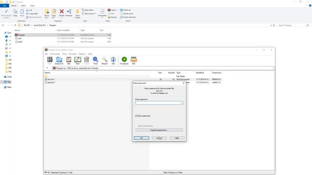Screen dimensions: 312x175
Task: Click Extract To in WinRAR toolbar
Action: 59,60
